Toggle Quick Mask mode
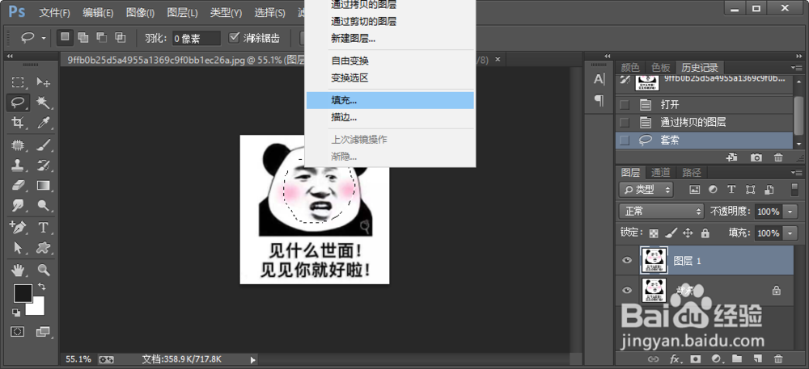Viewport: 809px width, 369px height. click(x=18, y=331)
